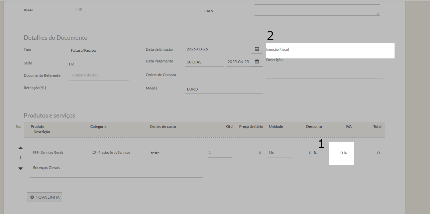Click the textarea resize handle near IBAN
Image resolution: width=430 pixels, height=214 pixels.
[x=378, y=14]
